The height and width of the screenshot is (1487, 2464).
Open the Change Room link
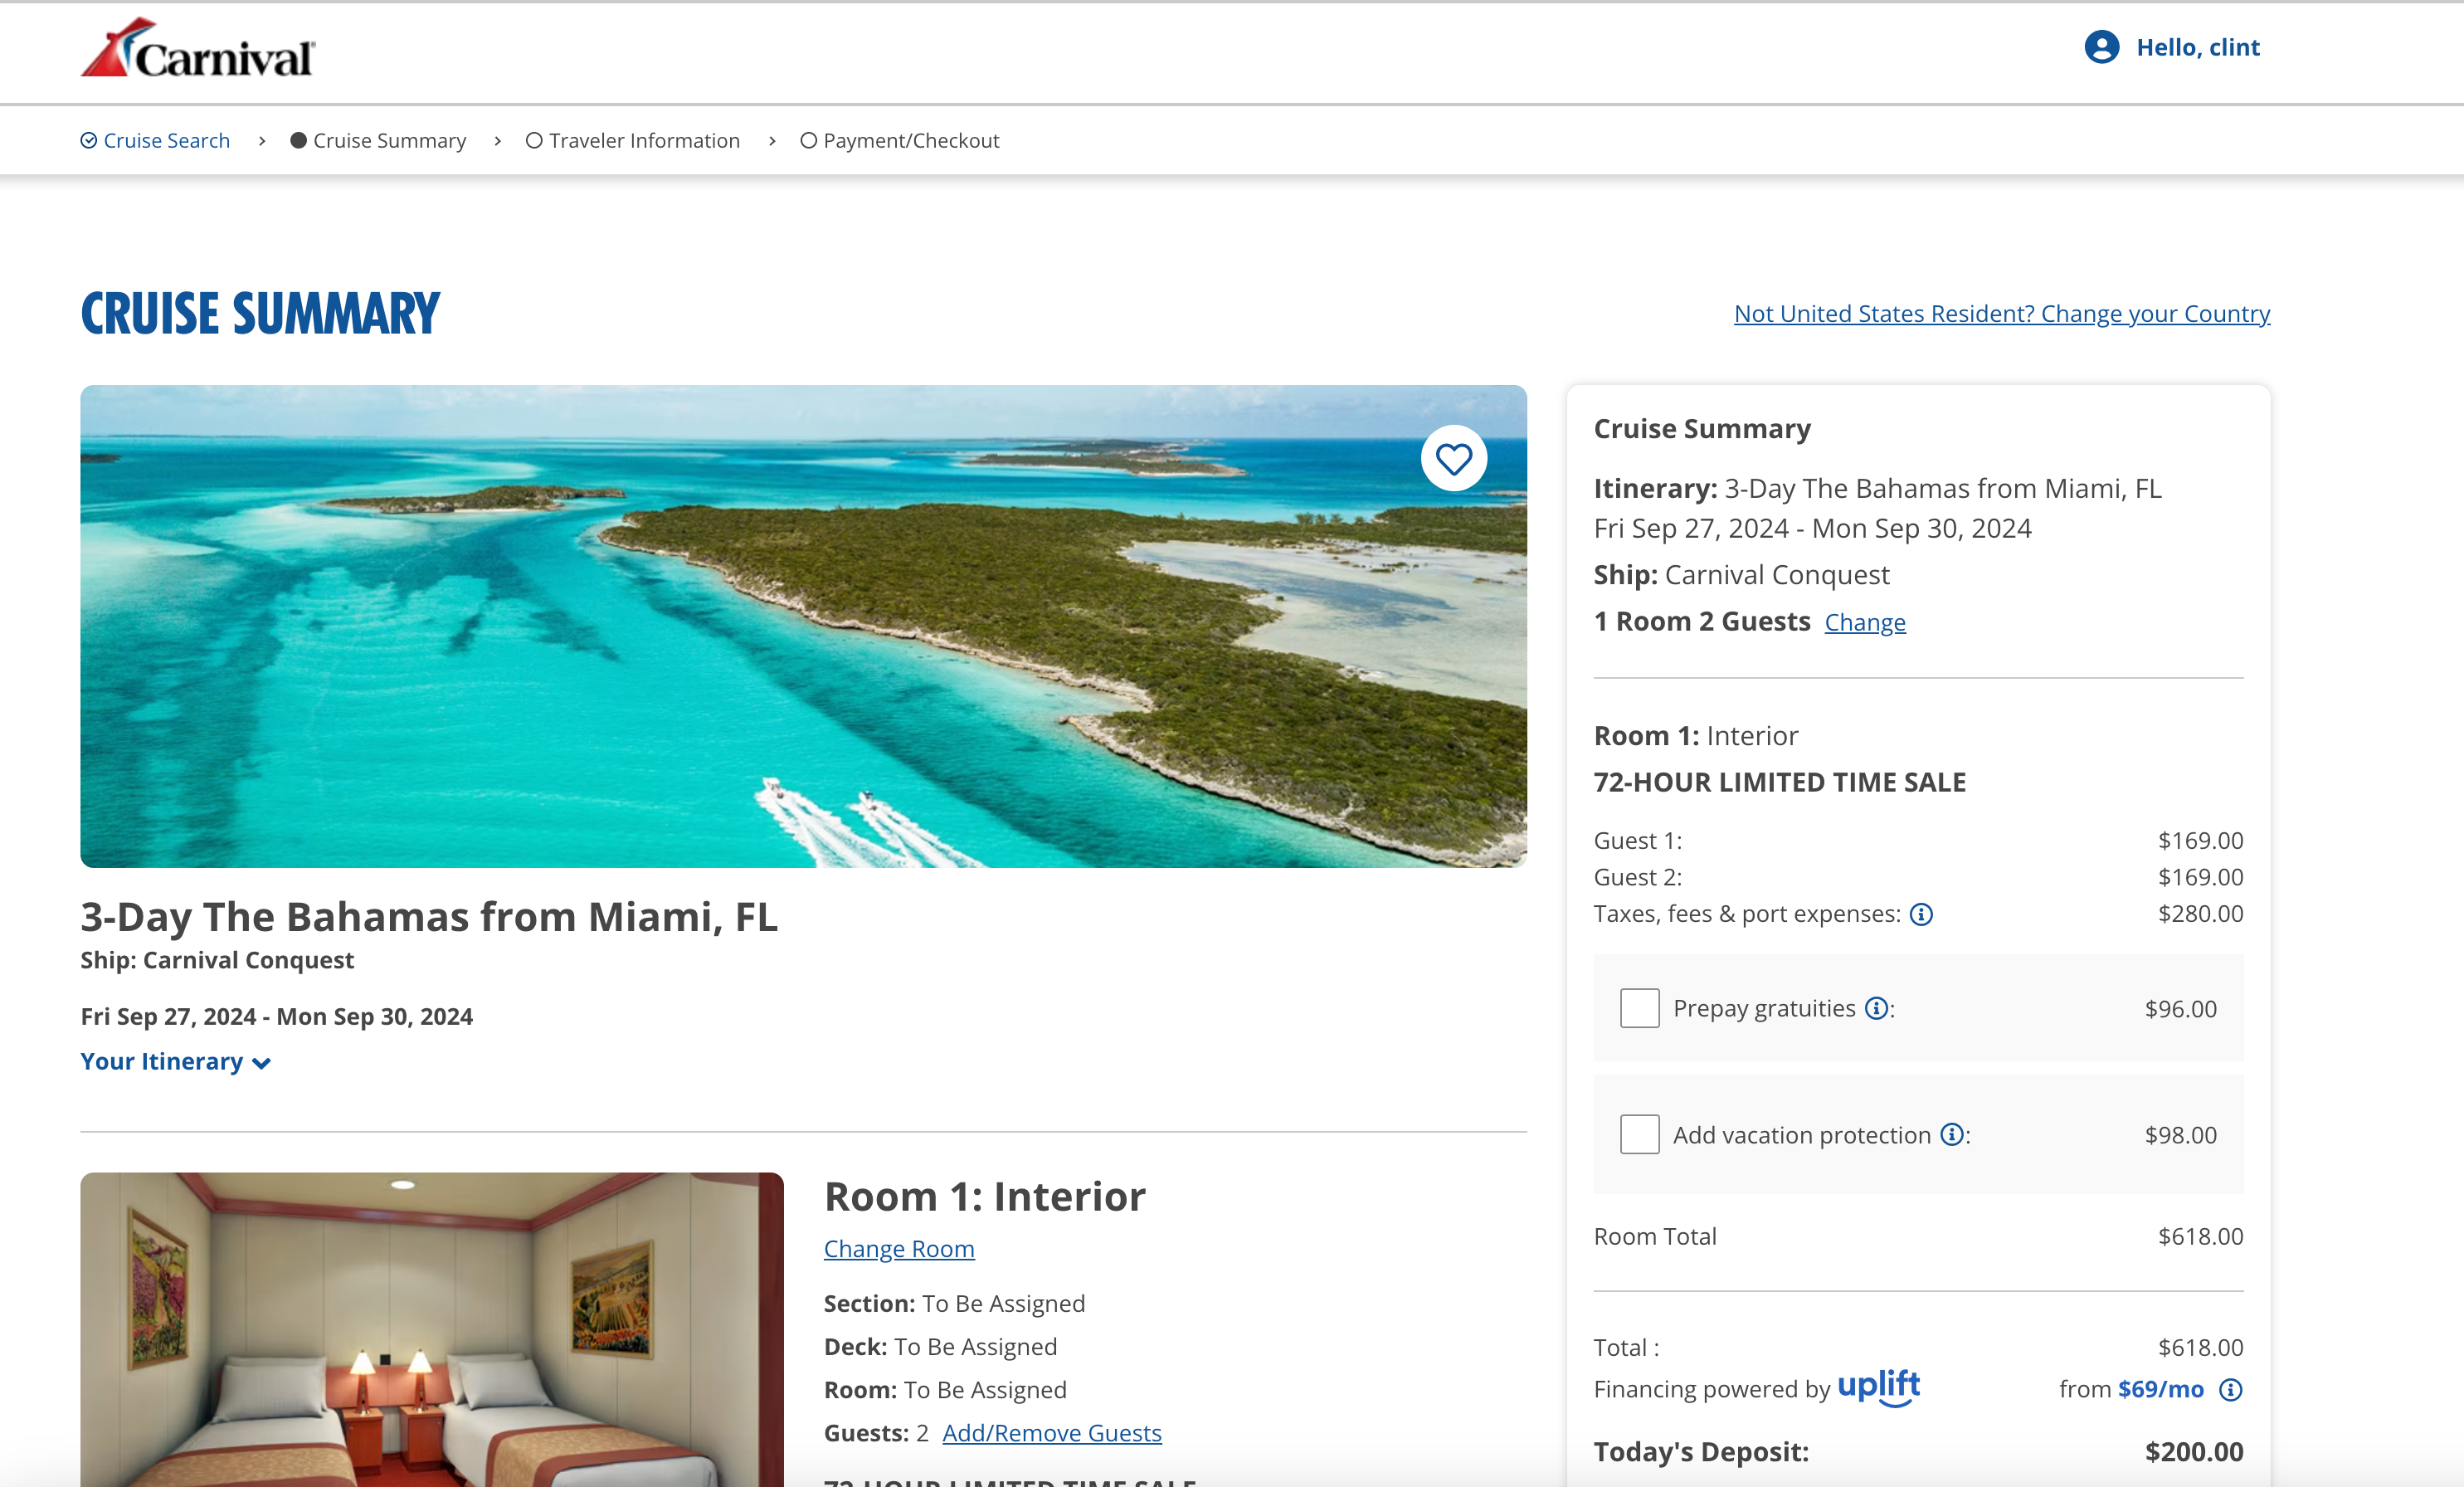coord(898,1249)
